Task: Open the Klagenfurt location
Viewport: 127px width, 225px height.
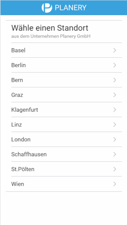Action: [67, 110]
